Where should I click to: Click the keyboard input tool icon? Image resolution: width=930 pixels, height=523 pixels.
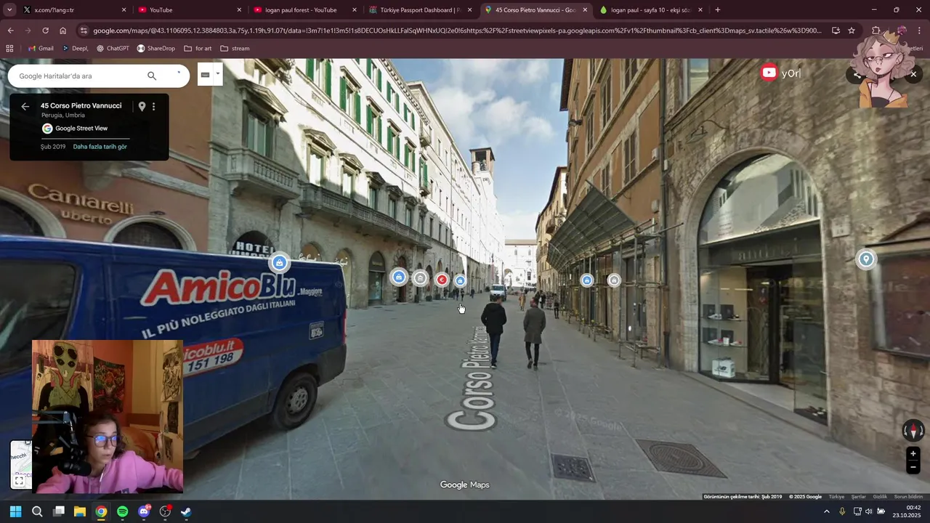click(x=205, y=74)
